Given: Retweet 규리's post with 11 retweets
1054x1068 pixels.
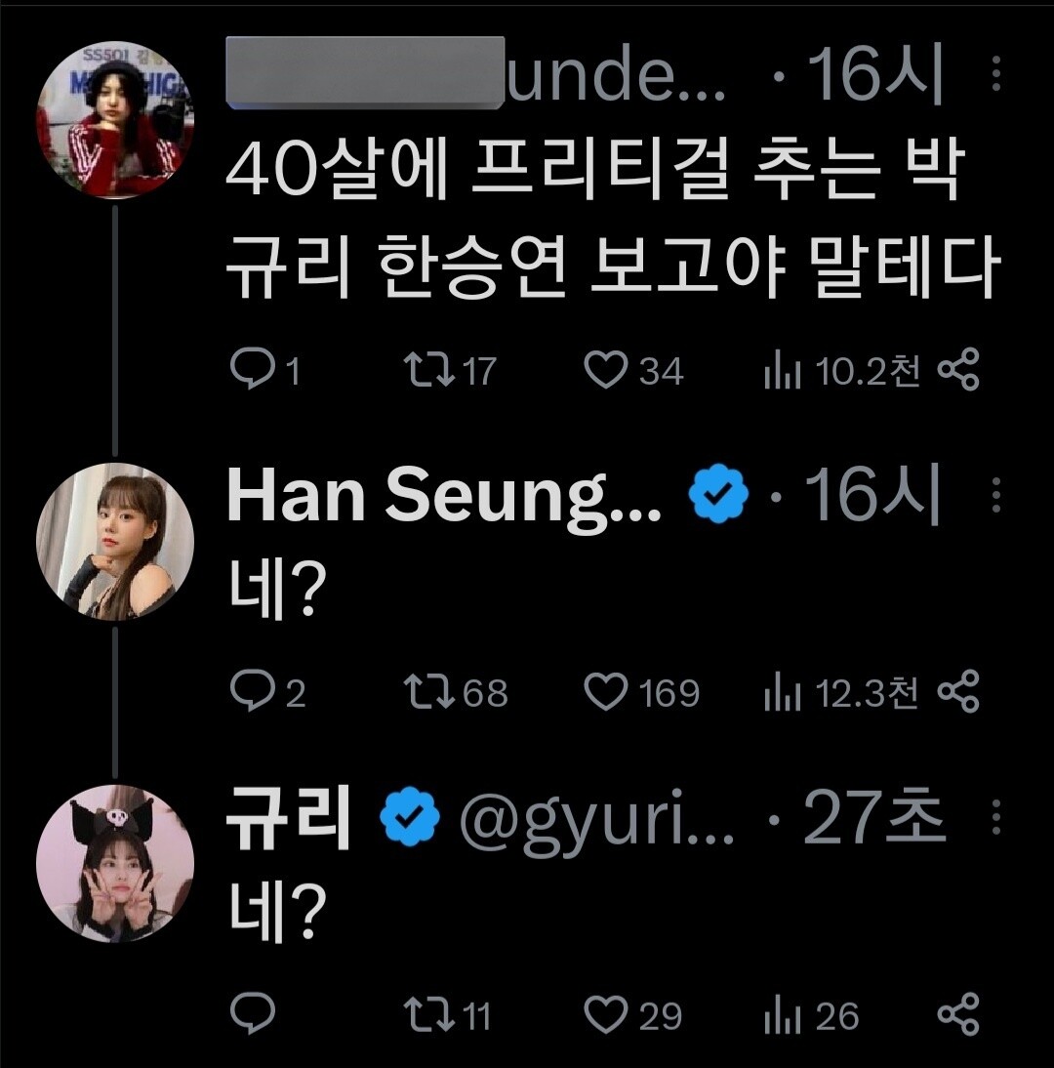Looking at the screenshot, I should [x=426, y=1015].
